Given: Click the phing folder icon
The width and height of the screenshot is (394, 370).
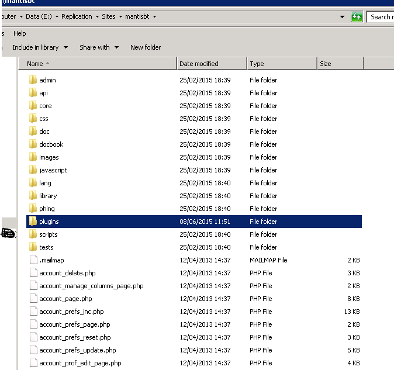Looking at the screenshot, I should click(33, 209).
